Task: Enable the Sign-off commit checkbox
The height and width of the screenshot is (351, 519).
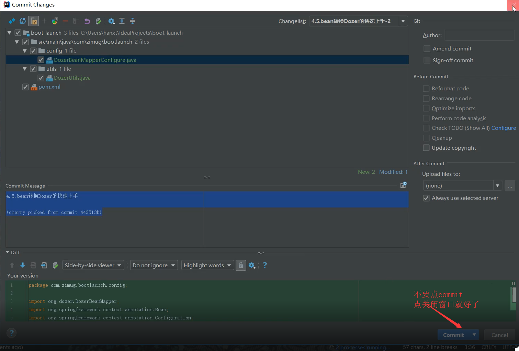Action: (427, 60)
